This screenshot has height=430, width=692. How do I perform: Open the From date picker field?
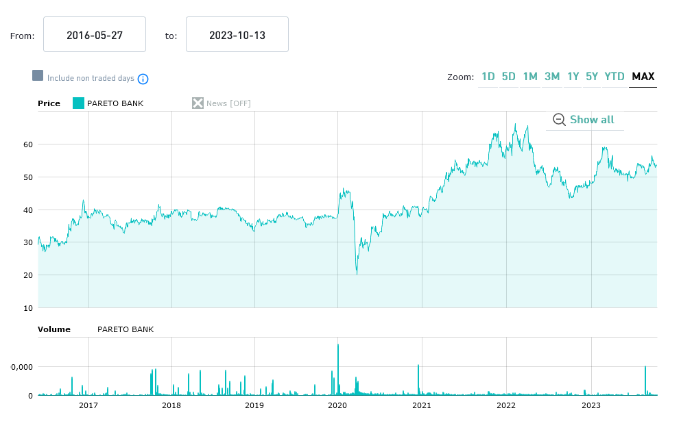point(95,35)
